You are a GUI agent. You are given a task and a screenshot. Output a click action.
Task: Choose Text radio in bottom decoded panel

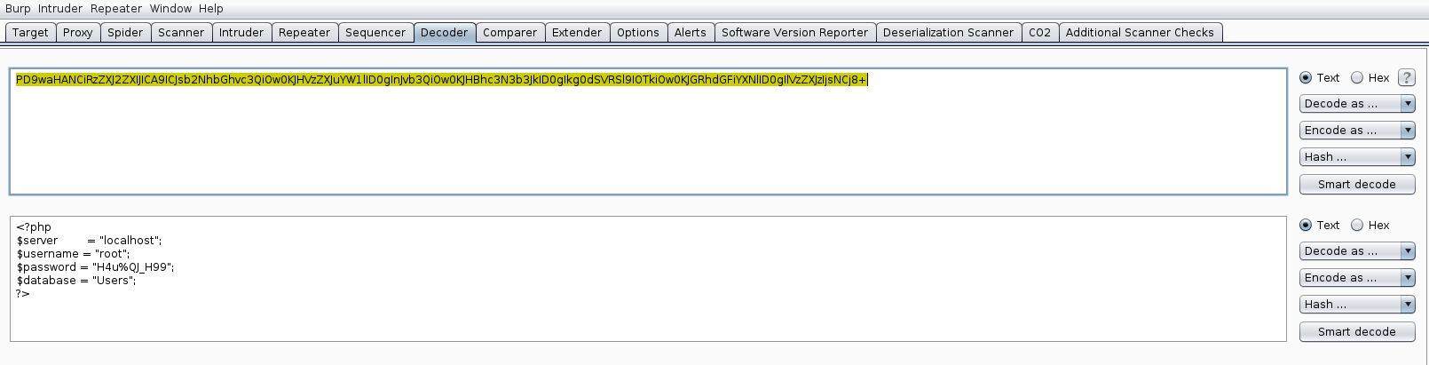pos(1306,226)
